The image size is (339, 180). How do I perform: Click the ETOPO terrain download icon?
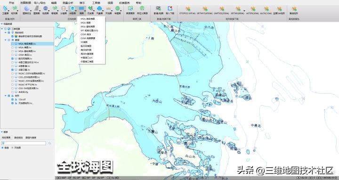coord(188,8)
